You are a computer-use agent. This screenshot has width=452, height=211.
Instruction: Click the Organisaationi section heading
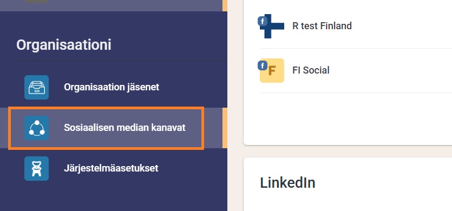[x=64, y=45]
